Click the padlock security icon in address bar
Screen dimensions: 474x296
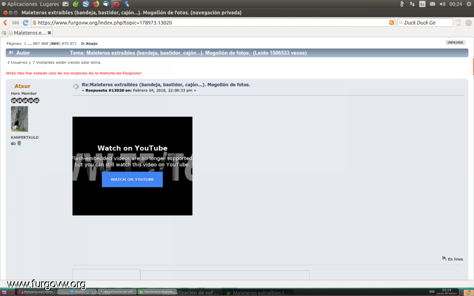click(x=34, y=22)
